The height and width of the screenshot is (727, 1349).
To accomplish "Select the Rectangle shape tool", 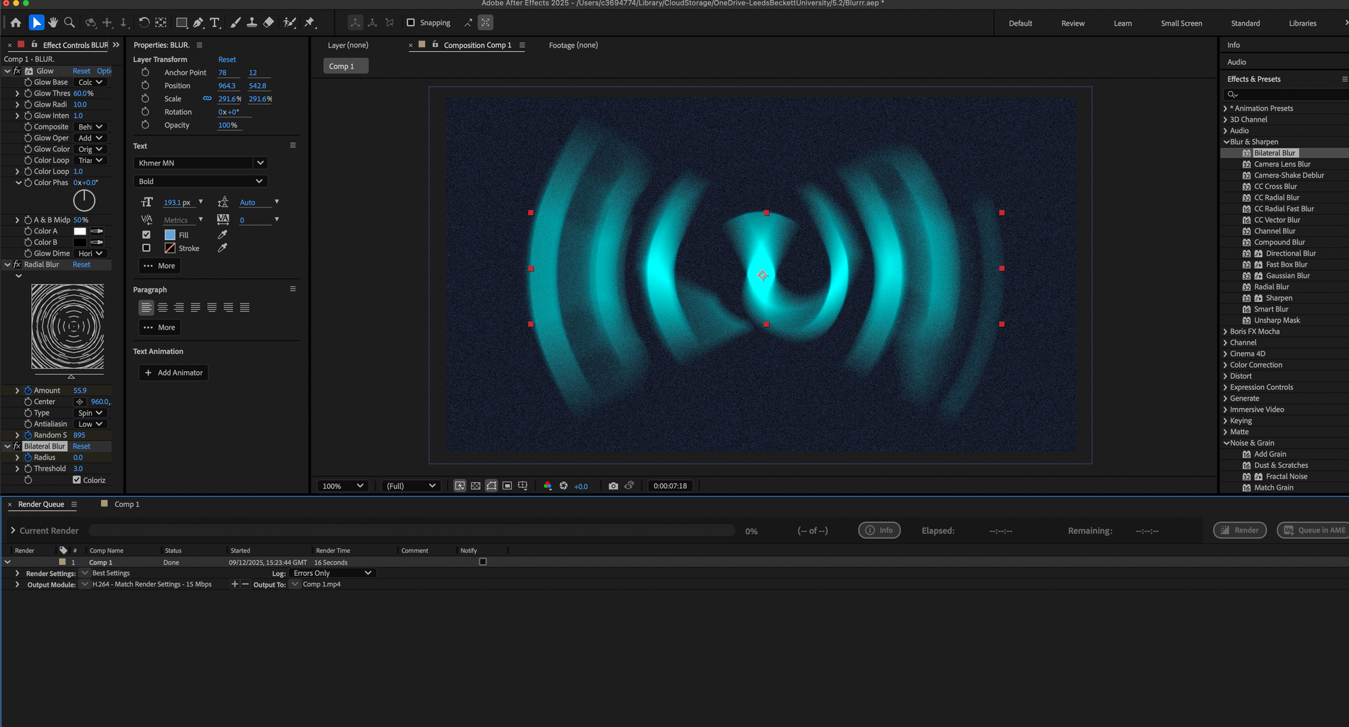I will [x=181, y=23].
